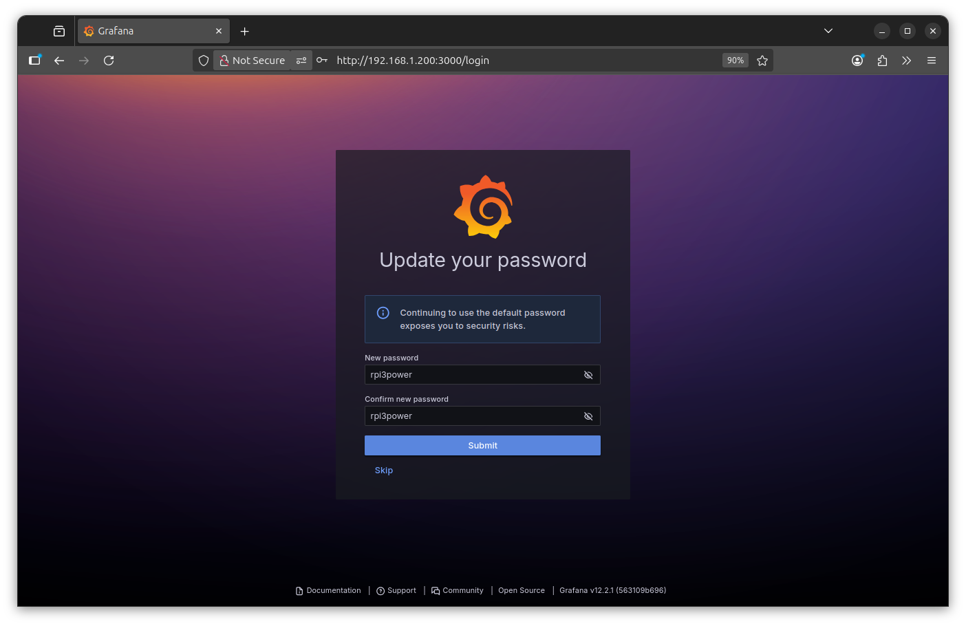
Task: Expand more tools overflow chevron
Action: coord(907,61)
